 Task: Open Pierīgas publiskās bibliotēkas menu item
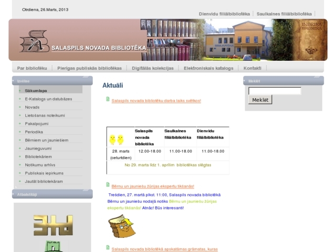click(x=89, y=68)
